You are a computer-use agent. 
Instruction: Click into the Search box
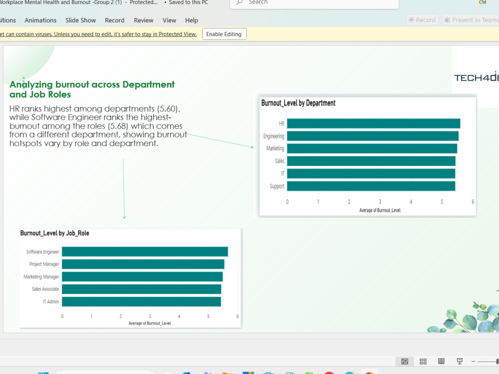point(314,3)
